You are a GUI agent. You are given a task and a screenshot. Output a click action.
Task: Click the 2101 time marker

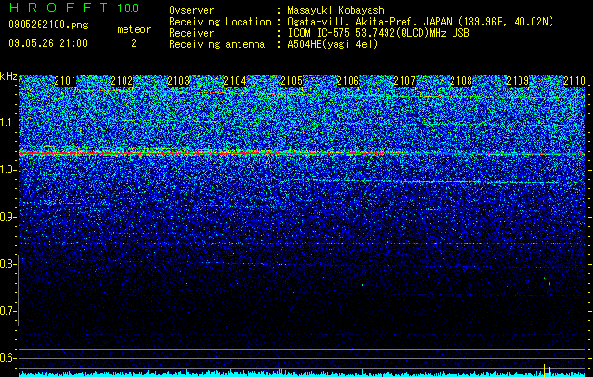click(65, 81)
